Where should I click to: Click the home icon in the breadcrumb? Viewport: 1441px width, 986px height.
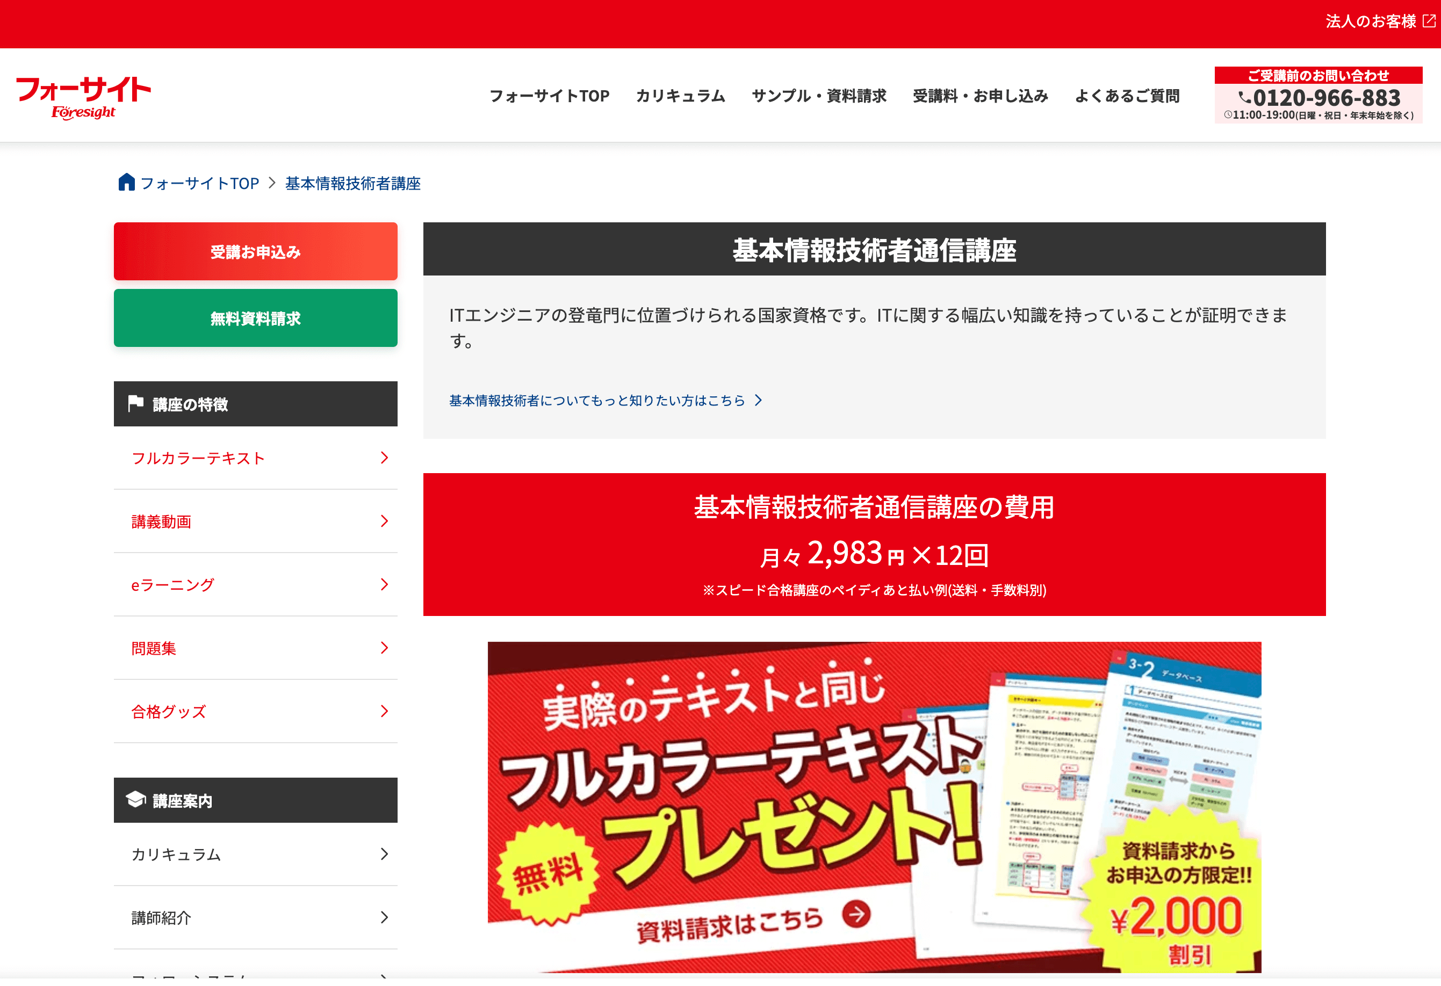[126, 182]
